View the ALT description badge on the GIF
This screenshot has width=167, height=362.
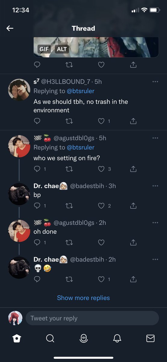coord(62,49)
